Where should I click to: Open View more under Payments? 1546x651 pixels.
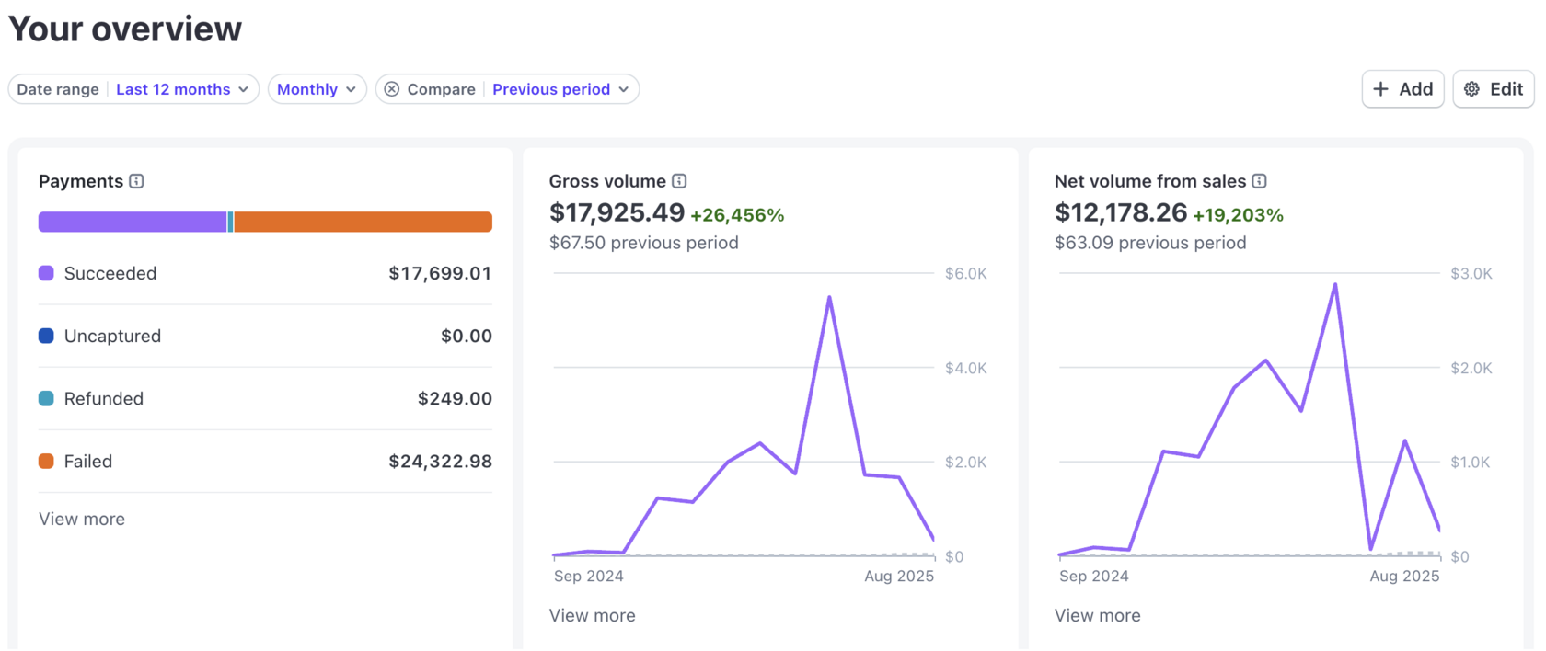[x=82, y=519]
